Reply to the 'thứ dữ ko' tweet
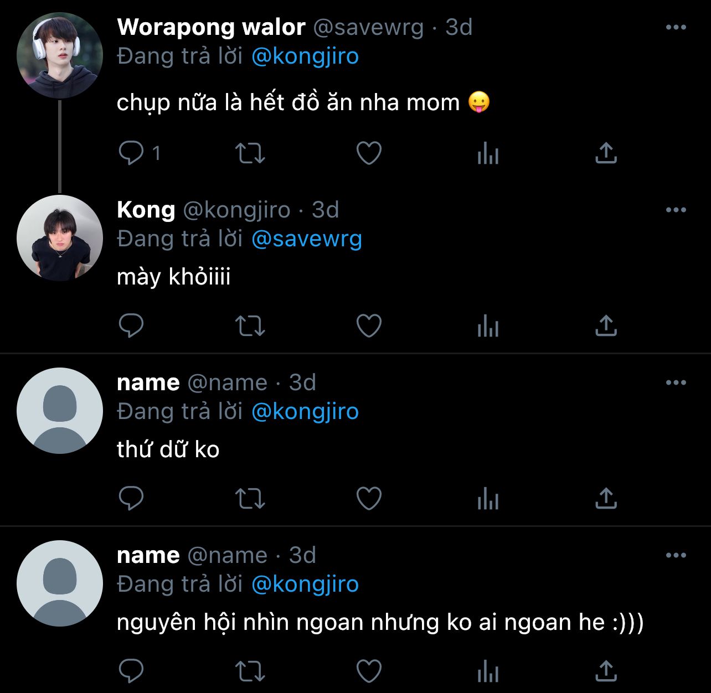This screenshot has height=693, width=711. click(x=131, y=498)
